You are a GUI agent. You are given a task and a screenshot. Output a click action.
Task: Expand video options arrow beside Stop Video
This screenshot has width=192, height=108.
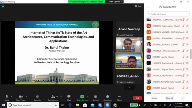pyautogui.click(x=26, y=96)
